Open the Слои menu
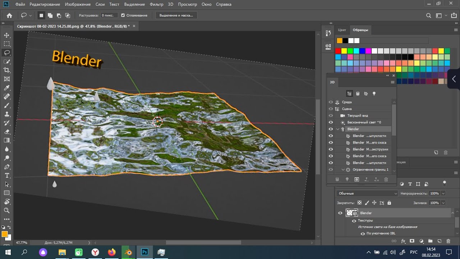This screenshot has height=259, width=460. 100,4
